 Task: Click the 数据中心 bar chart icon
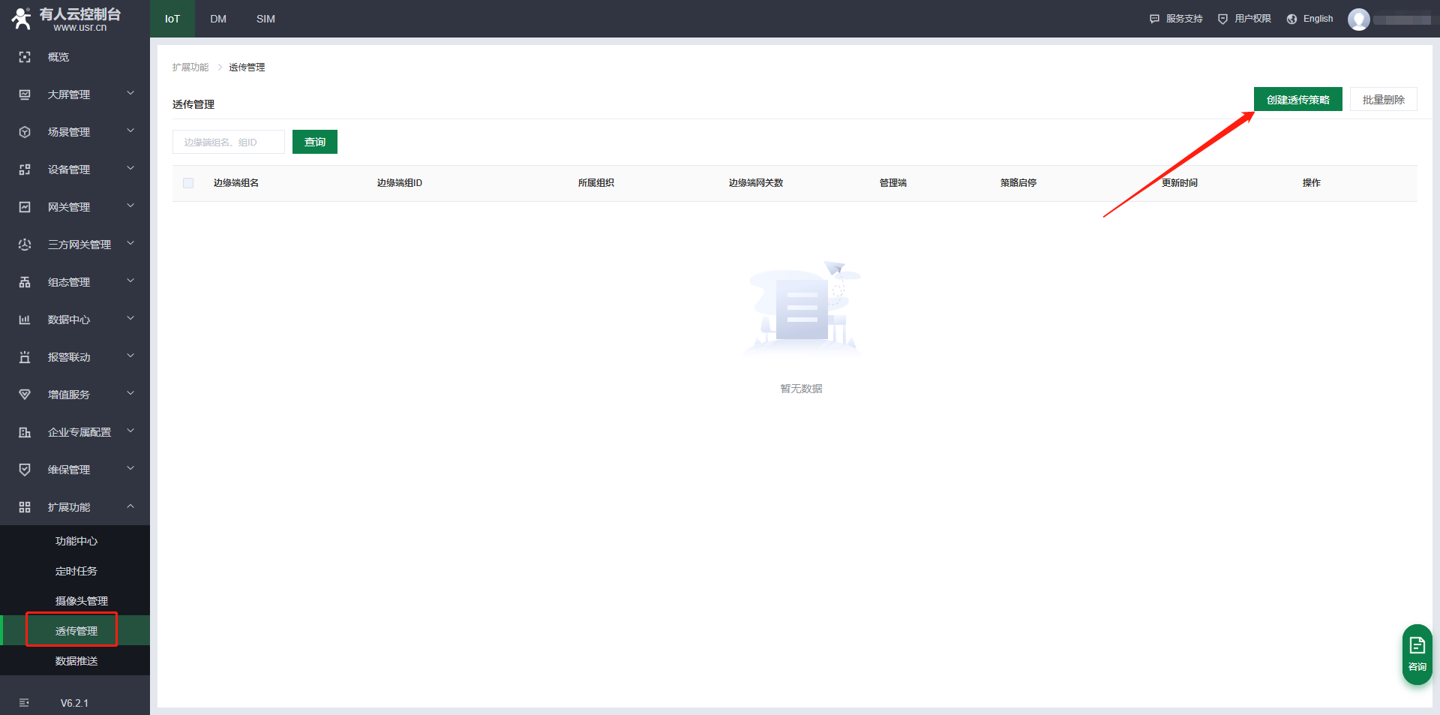point(25,320)
